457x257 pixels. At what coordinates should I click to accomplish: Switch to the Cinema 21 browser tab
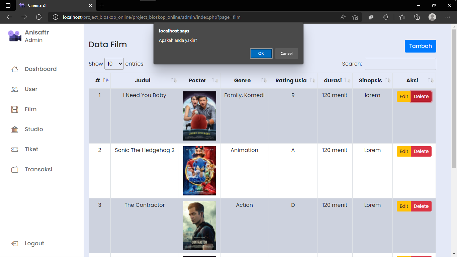(x=55, y=5)
